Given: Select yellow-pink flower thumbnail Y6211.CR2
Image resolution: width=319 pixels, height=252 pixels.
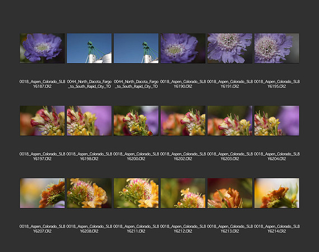Looking at the screenshot, I should [136, 193].
